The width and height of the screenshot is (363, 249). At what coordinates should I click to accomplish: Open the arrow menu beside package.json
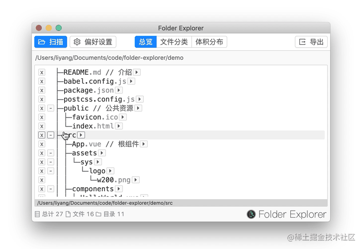click(x=119, y=90)
